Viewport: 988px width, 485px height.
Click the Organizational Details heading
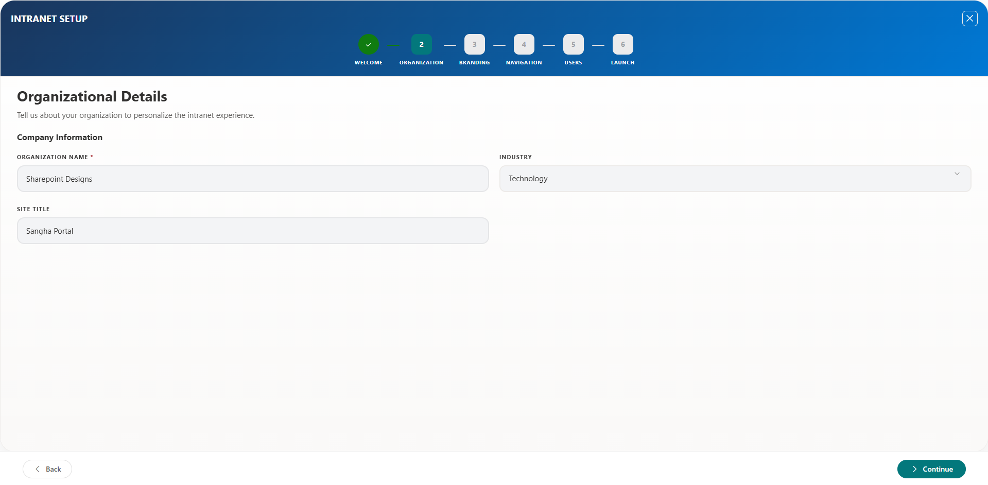coord(92,97)
